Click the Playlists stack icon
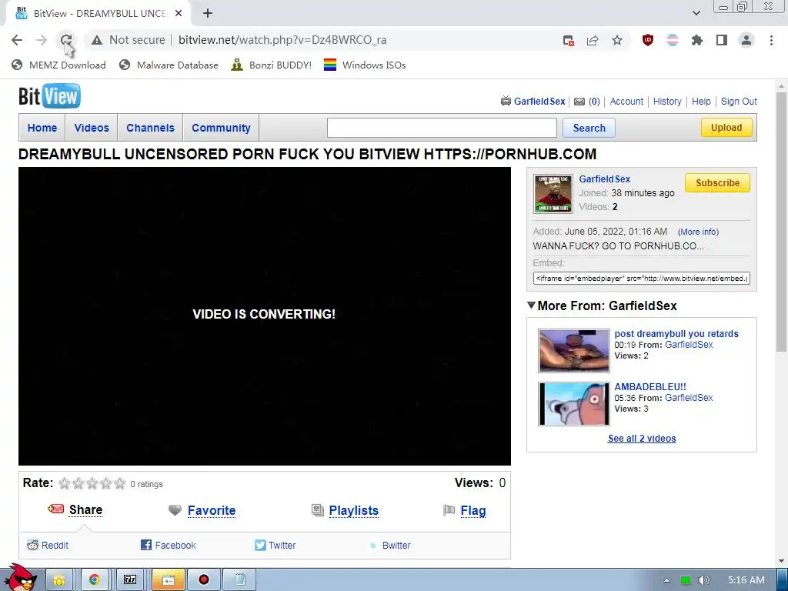Screen dimensions: 788x591 coord(318,510)
